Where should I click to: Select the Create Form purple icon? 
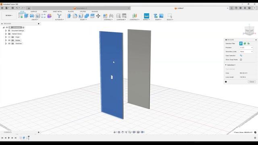49,16
